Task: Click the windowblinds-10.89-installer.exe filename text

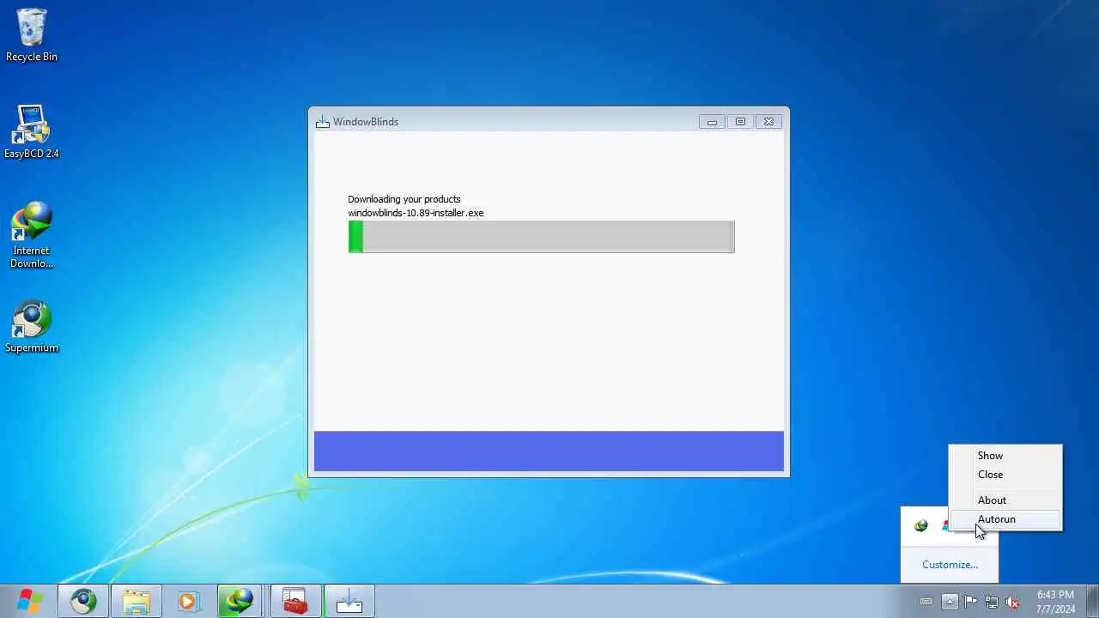Action: pyautogui.click(x=416, y=213)
